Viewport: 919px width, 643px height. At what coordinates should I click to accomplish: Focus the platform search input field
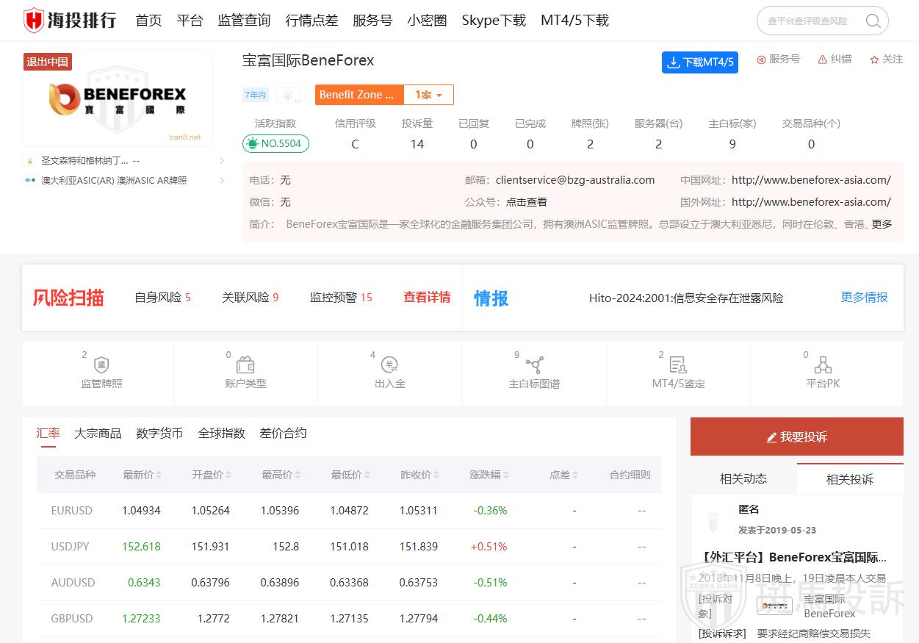811,21
